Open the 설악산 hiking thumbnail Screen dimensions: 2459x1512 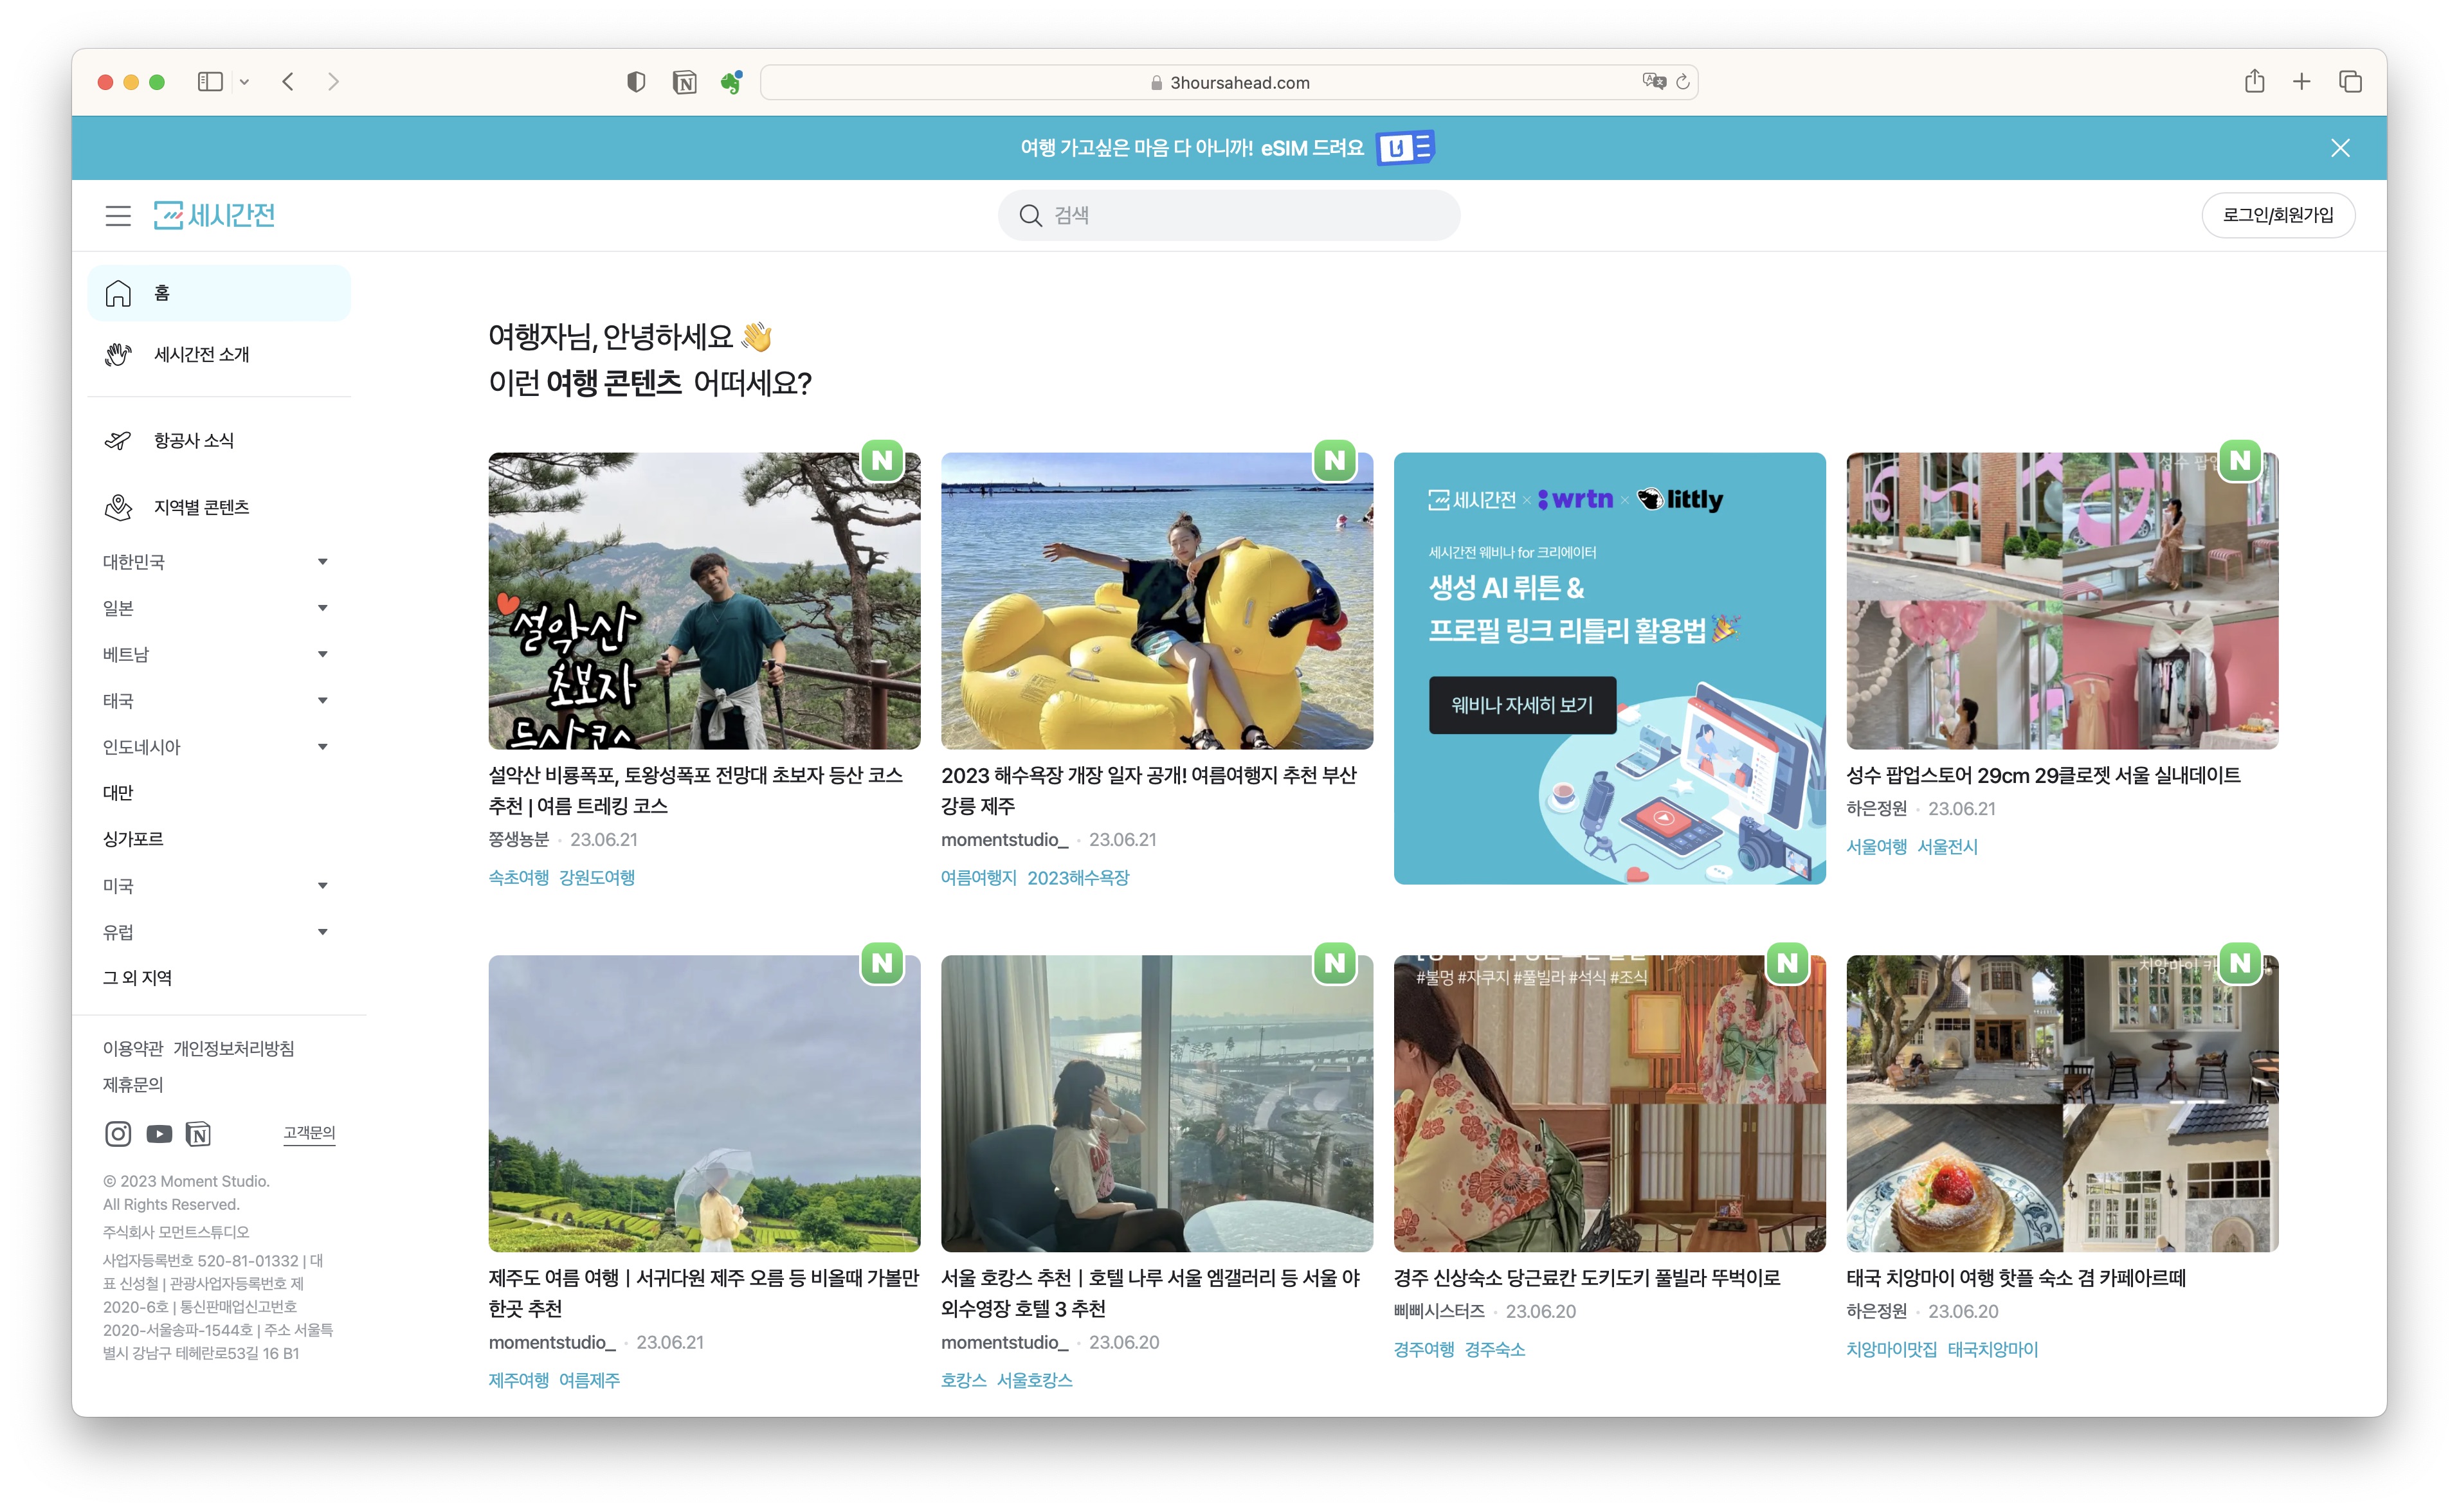point(704,601)
